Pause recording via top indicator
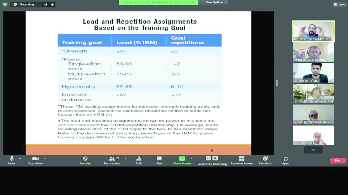The height and width of the screenshot is (195, 348). [46, 5]
